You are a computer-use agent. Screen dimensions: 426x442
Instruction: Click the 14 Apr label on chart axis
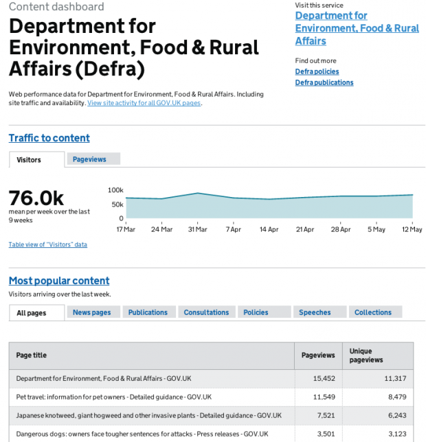[269, 229]
